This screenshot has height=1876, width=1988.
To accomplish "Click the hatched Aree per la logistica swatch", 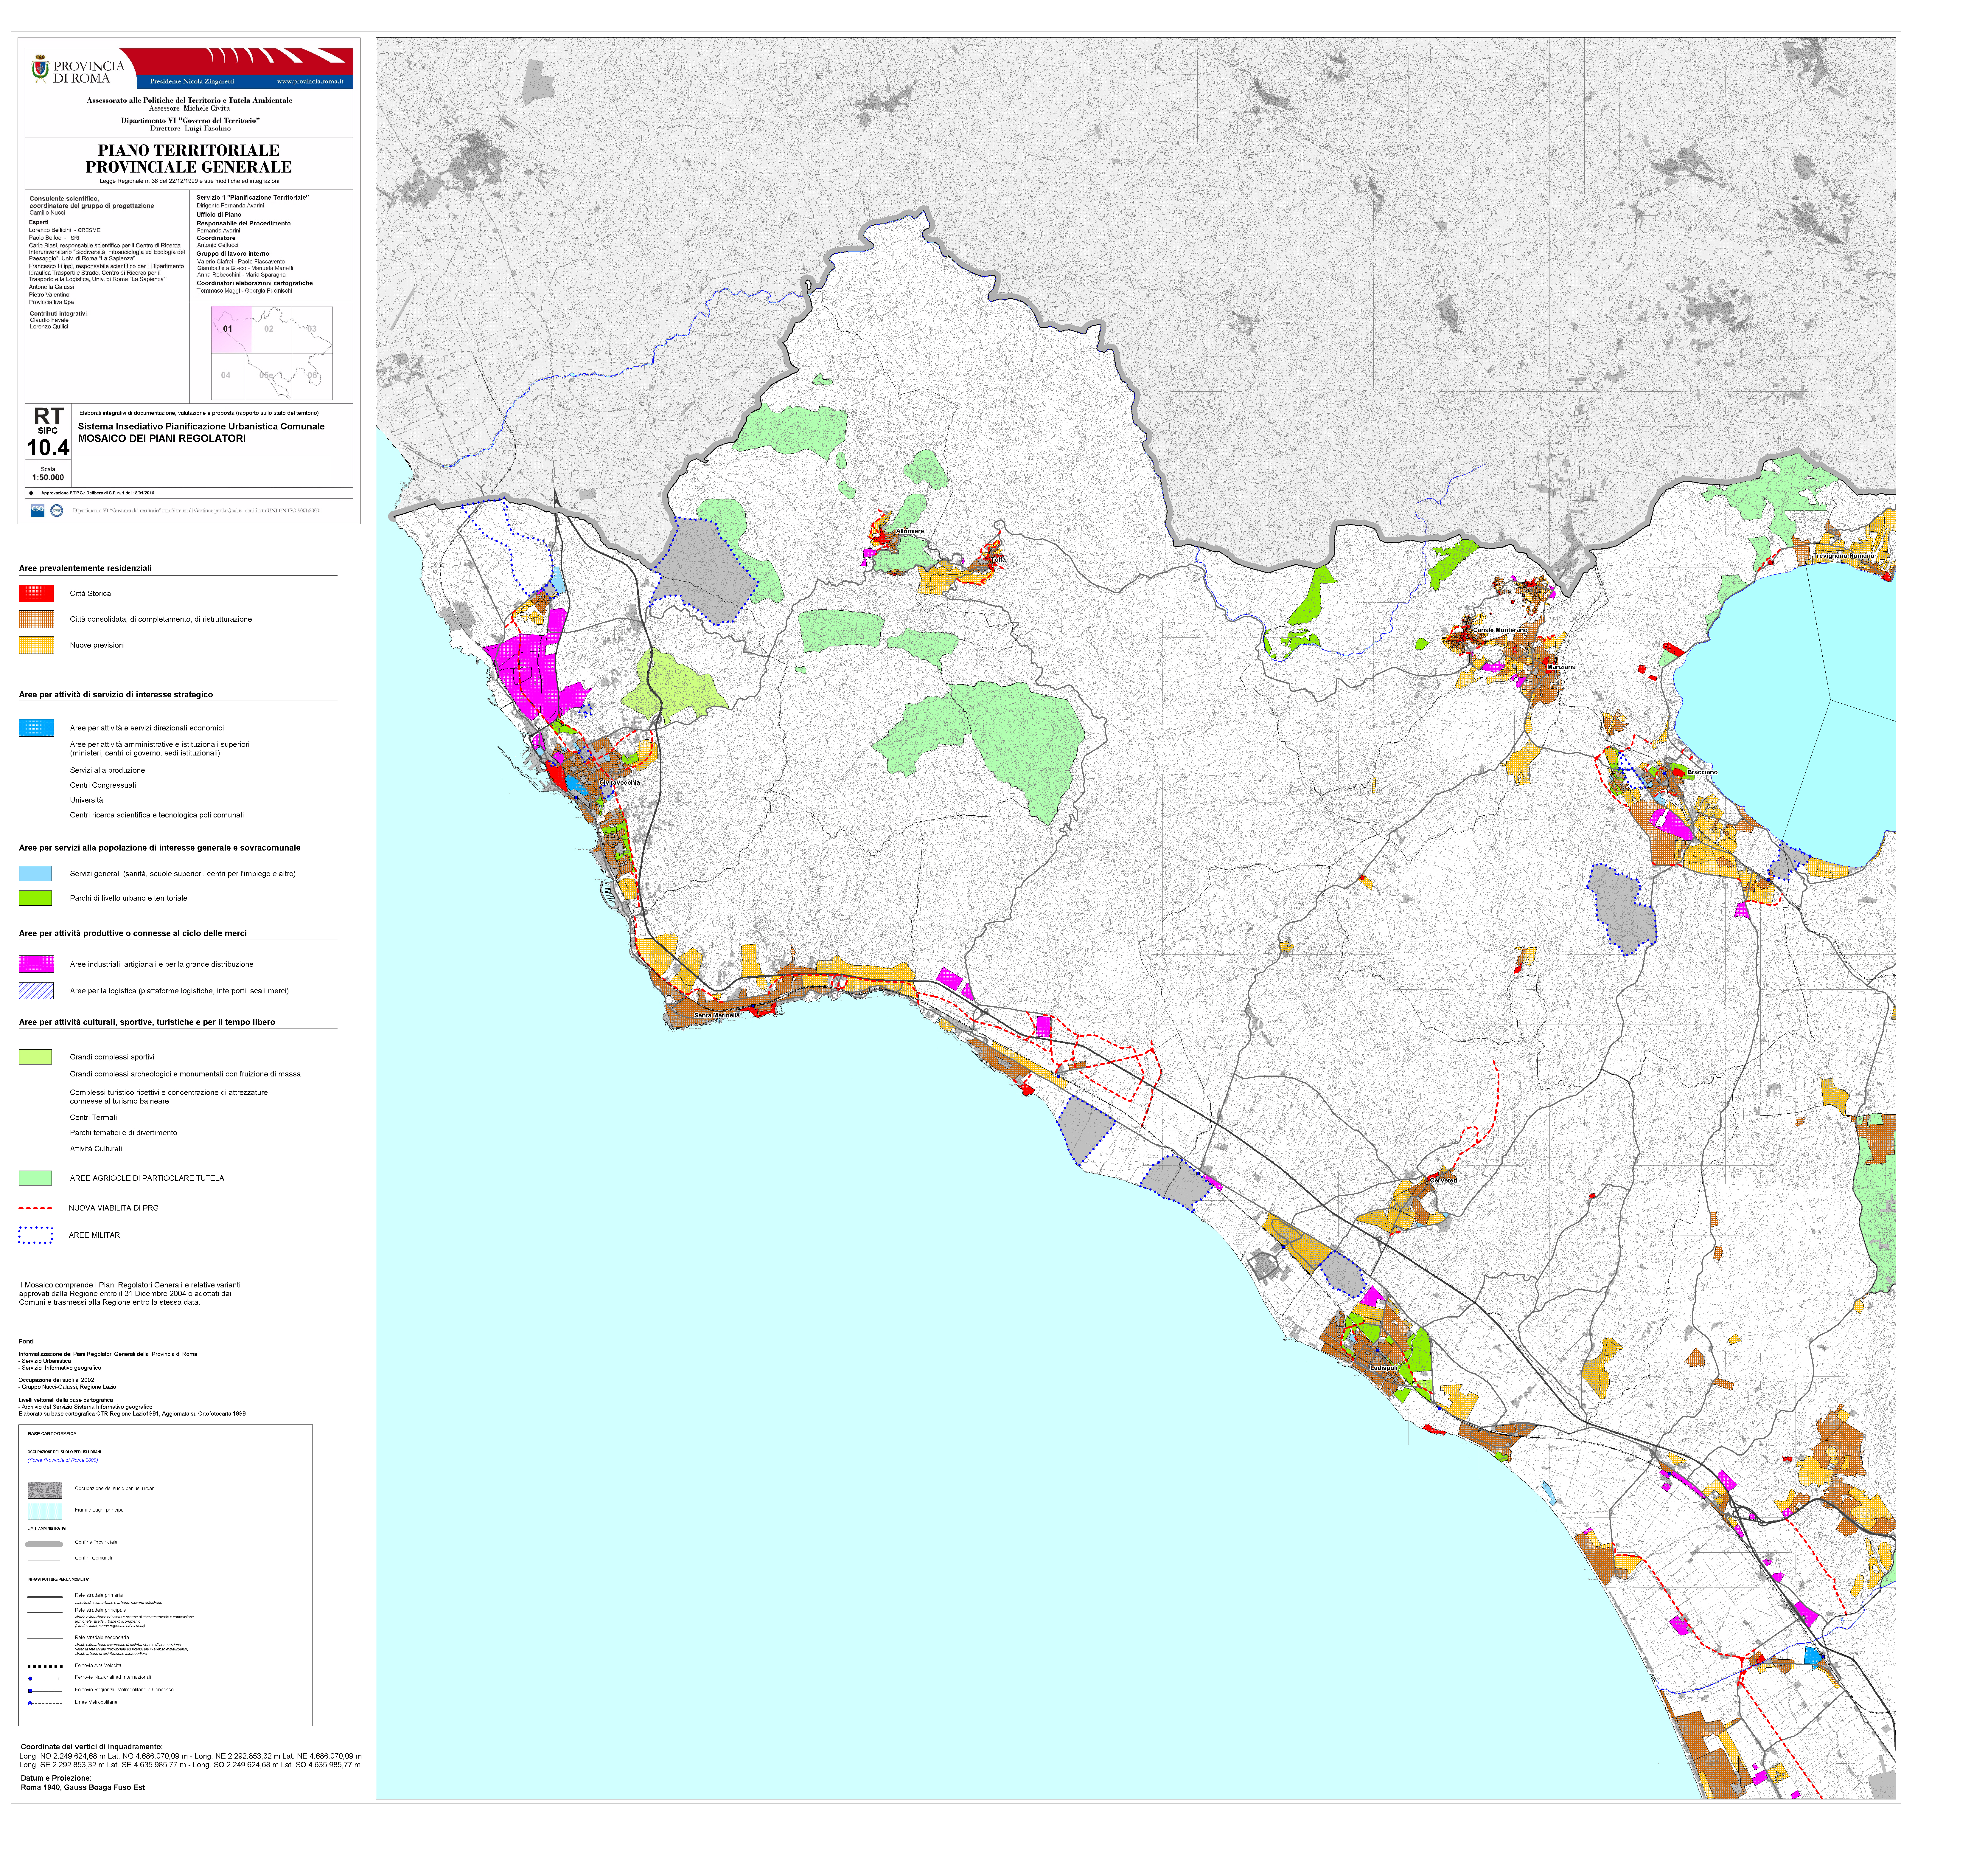I will pos(36,991).
